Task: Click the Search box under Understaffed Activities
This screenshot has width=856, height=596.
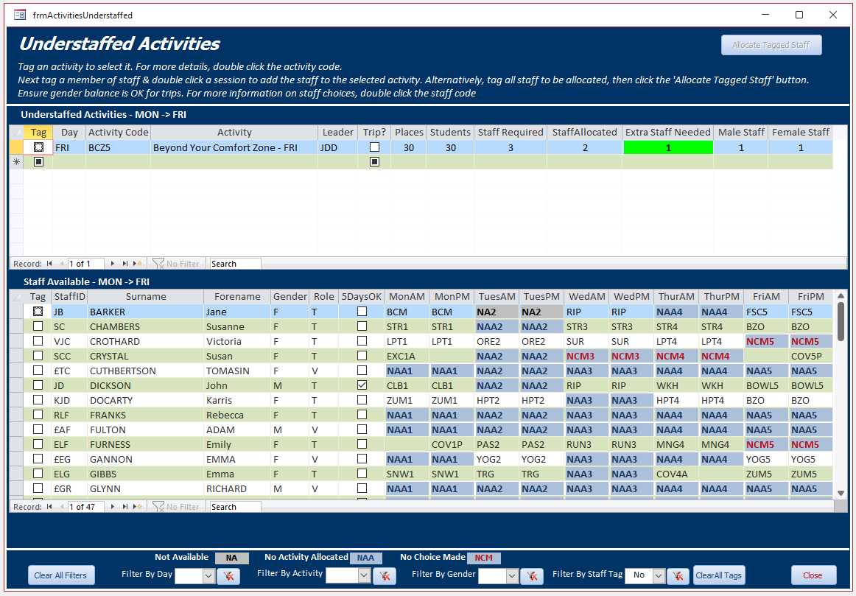Action: click(235, 264)
